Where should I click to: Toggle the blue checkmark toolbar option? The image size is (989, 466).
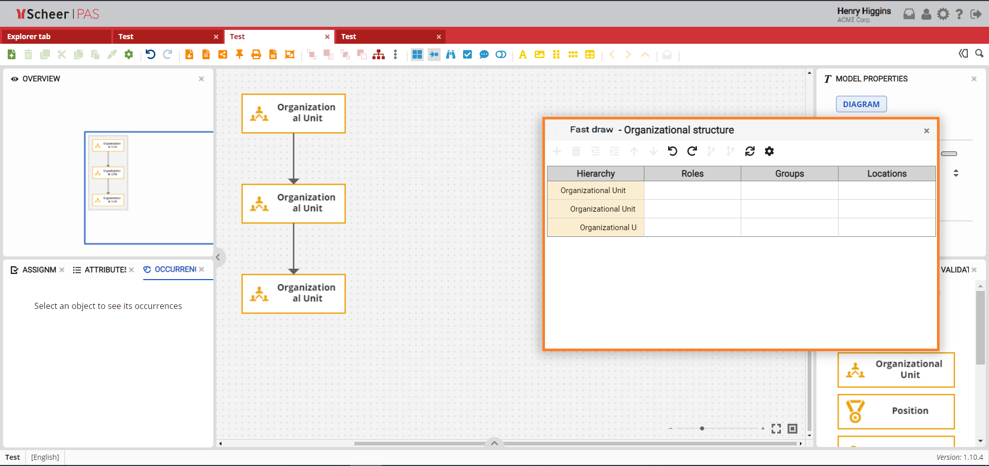(467, 55)
